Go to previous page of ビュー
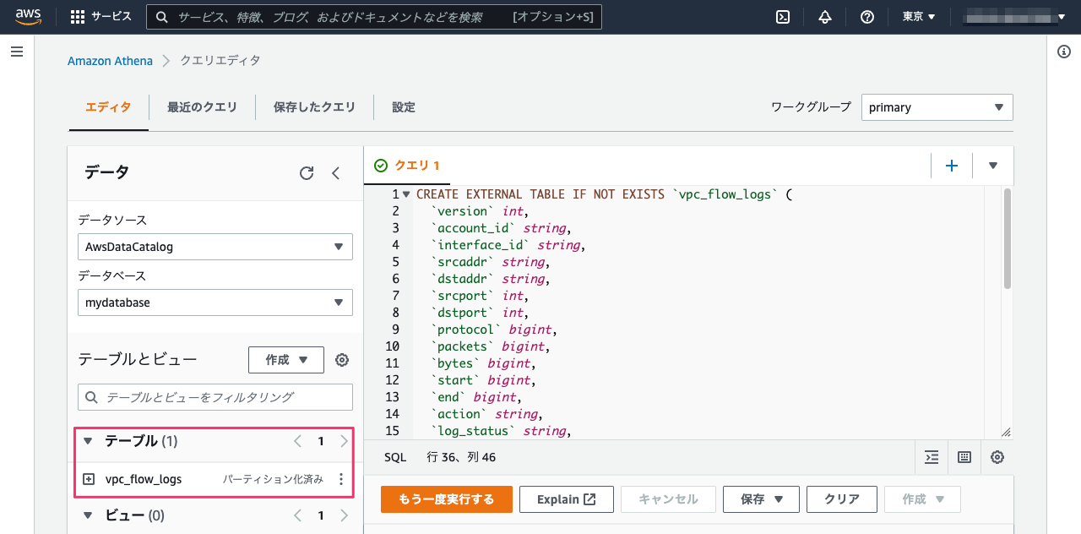 pyautogui.click(x=297, y=515)
